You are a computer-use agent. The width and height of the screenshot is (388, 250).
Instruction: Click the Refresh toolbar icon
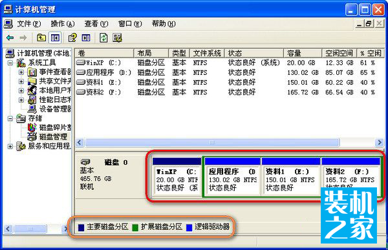click(x=103, y=38)
